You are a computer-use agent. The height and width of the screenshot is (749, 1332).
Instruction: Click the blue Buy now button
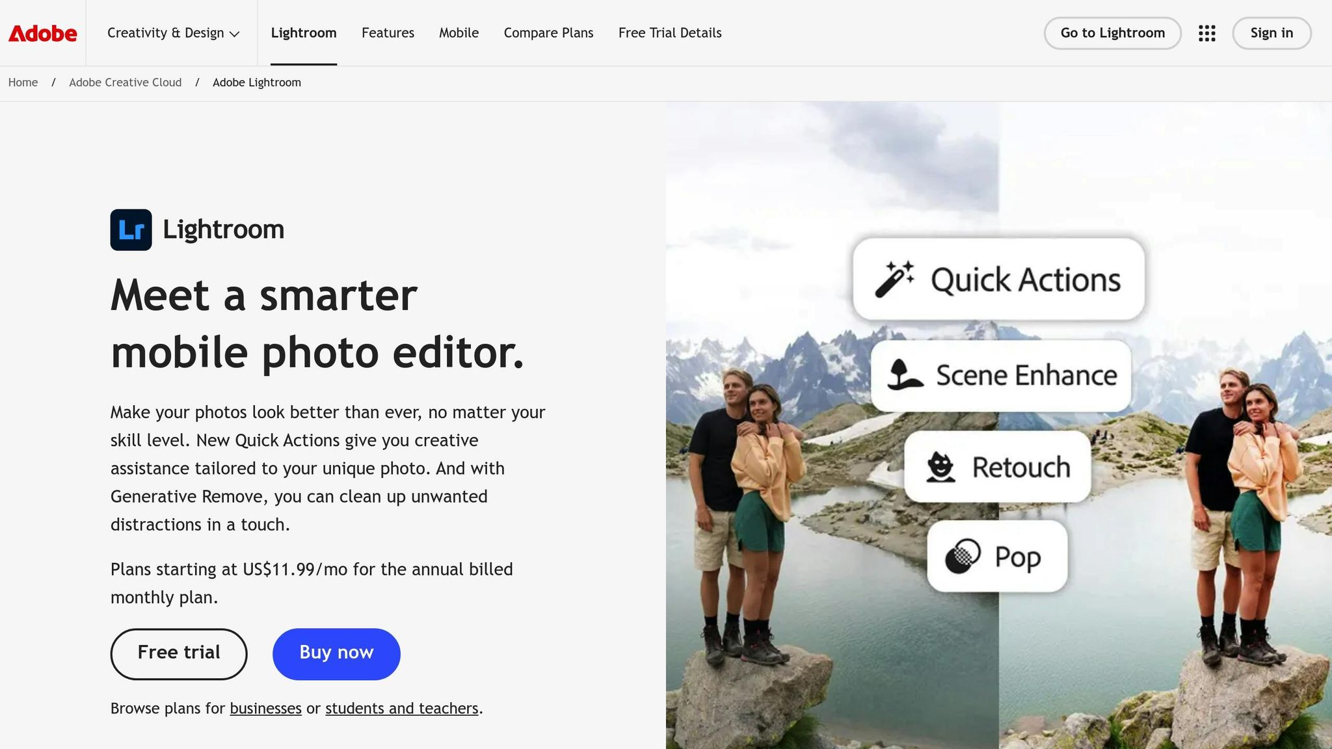pos(336,653)
